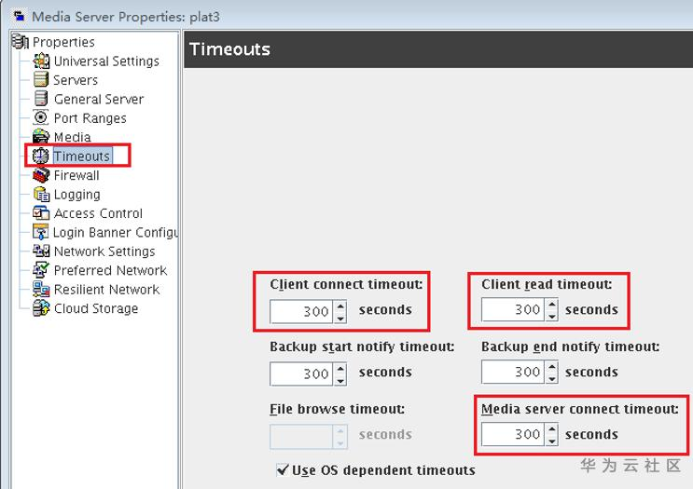The image size is (693, 489).
Task: Decrease Media server connect timeout
Action: coord(551,440)
